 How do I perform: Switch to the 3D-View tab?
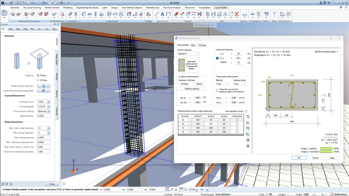click(x=202, y=45)
